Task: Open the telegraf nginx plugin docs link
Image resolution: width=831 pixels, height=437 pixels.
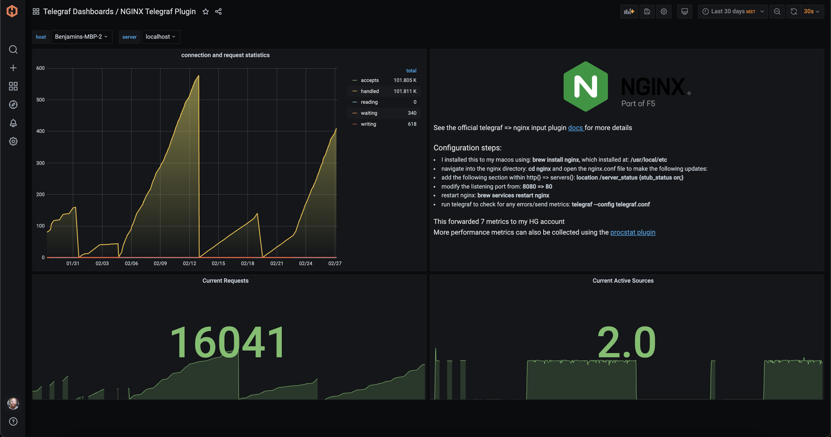Action: pyautogui.click(x=575, y=128)
